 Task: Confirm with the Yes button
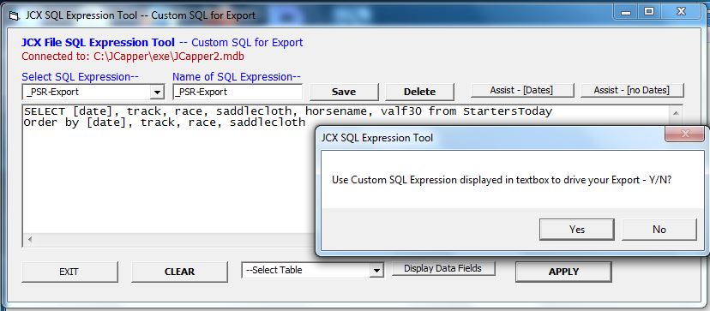point(576,230)
